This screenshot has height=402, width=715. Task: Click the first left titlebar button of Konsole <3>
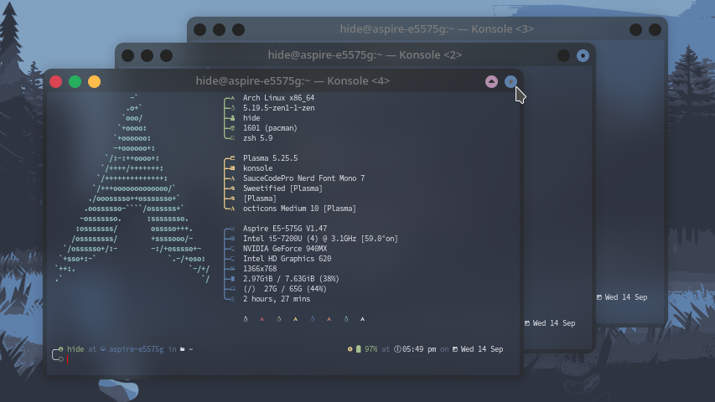199,29
